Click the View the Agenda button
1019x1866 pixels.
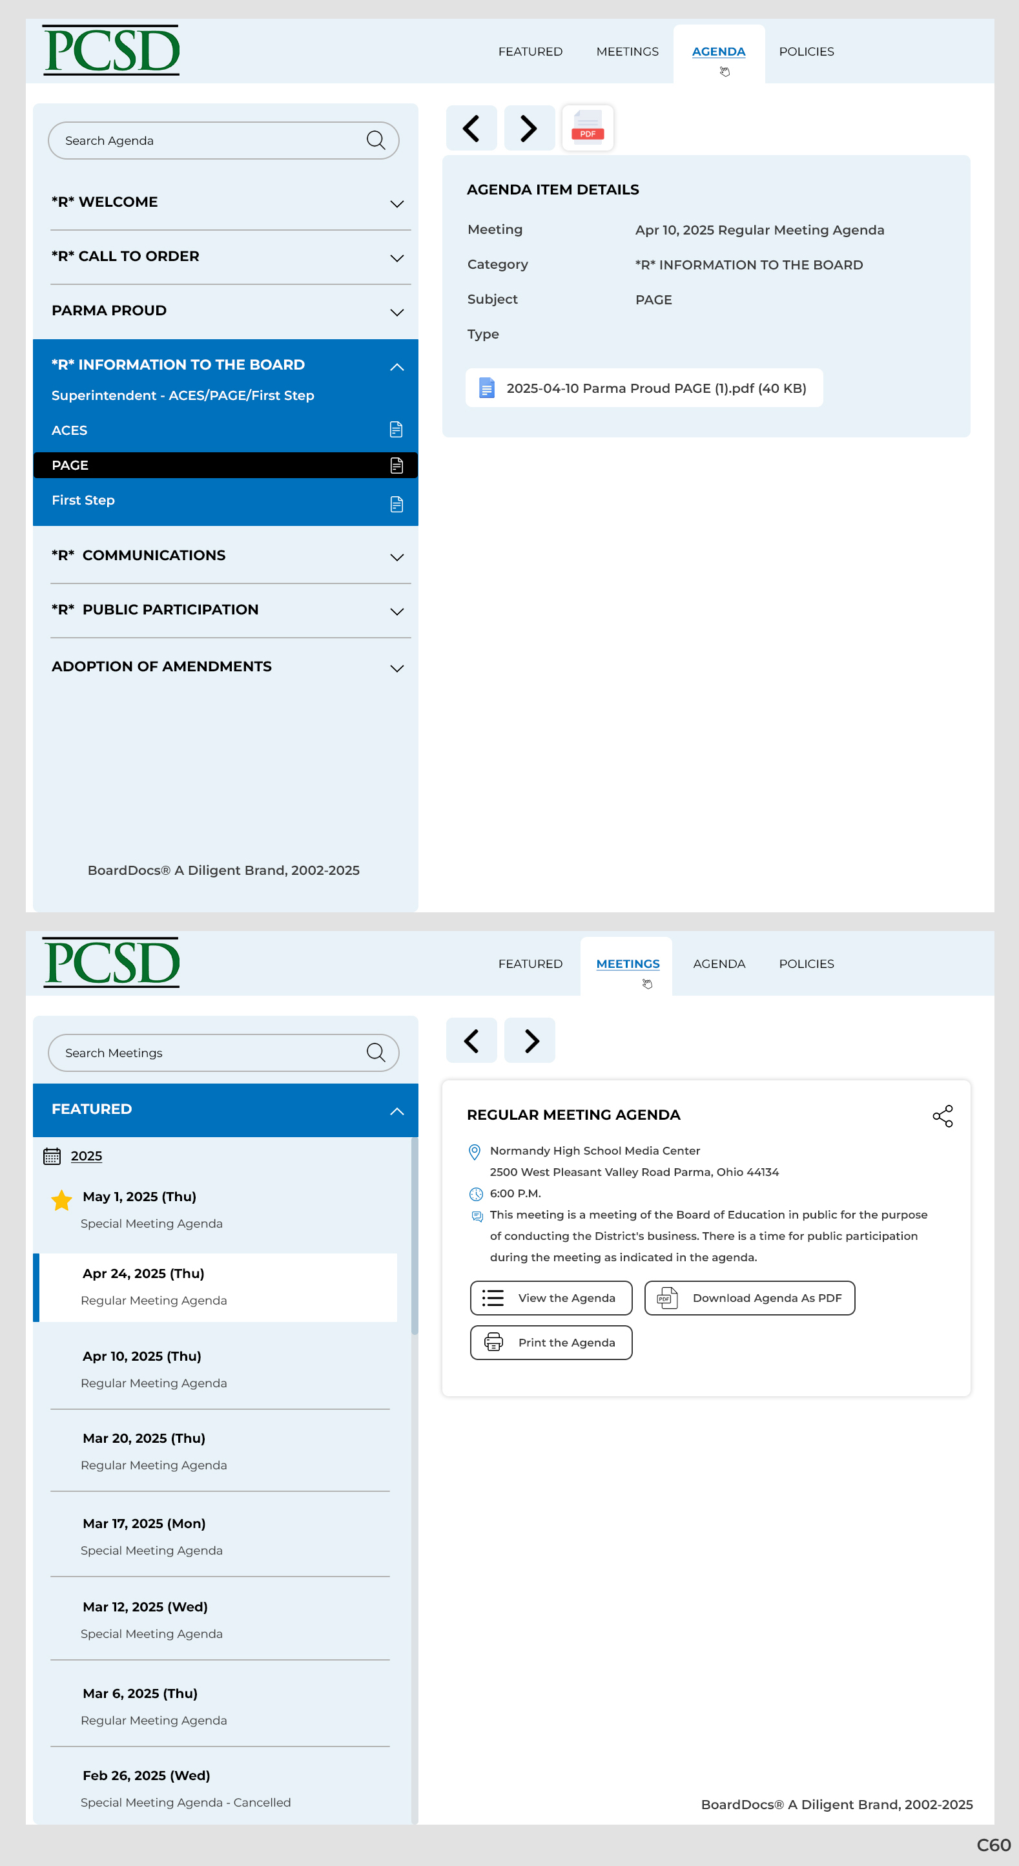551,1297
